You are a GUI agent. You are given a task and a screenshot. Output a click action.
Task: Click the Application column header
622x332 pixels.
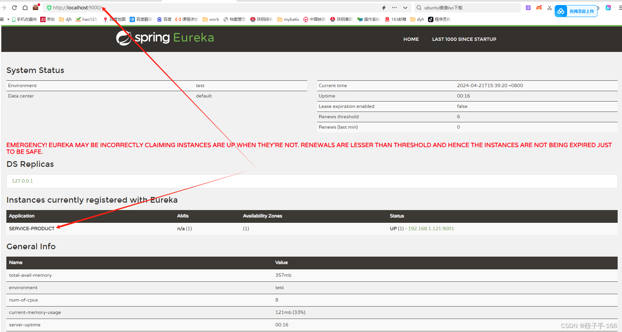[x=22, y=216]
